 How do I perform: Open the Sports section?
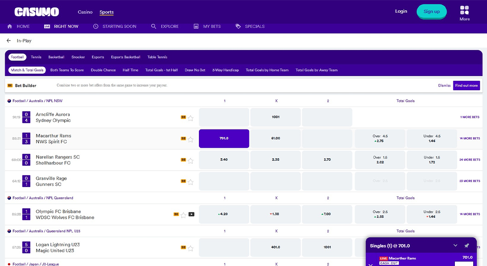(107, 12)
